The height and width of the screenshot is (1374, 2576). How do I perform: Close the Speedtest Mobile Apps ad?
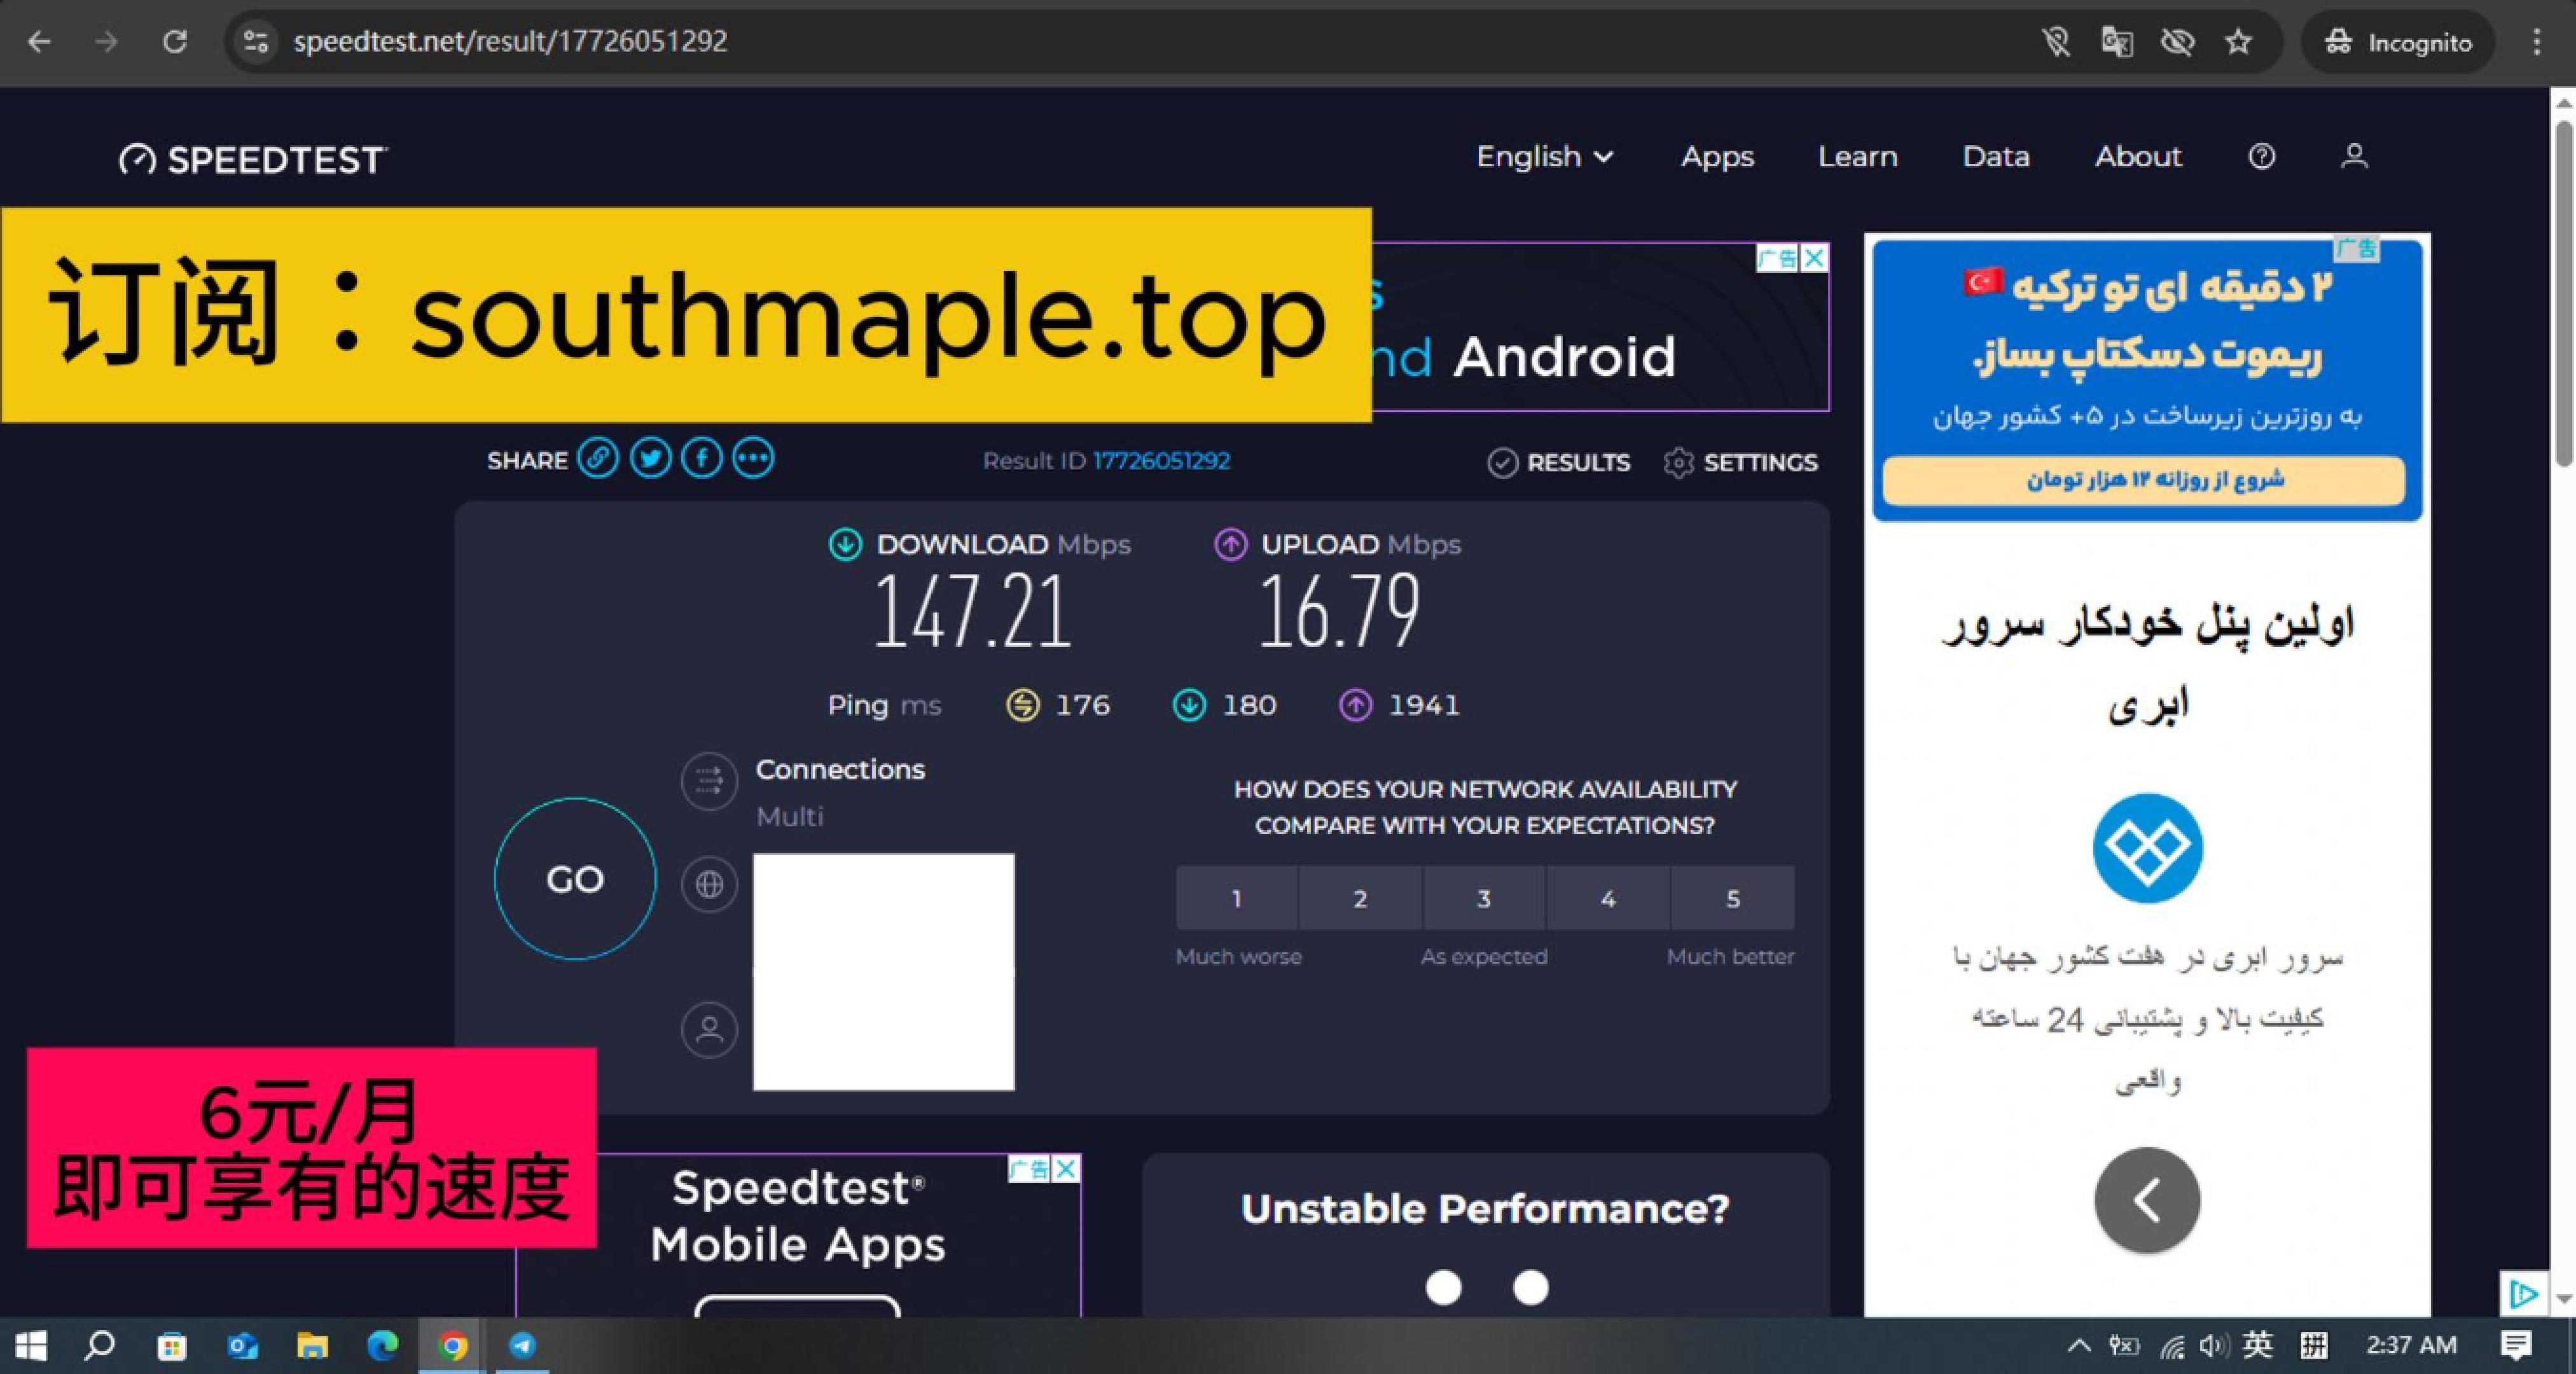pyautogui.click(x=1066, y=1169)
